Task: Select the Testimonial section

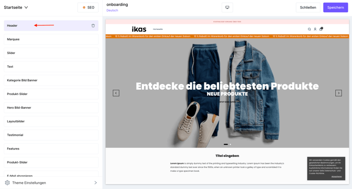Action: point(51,135)
